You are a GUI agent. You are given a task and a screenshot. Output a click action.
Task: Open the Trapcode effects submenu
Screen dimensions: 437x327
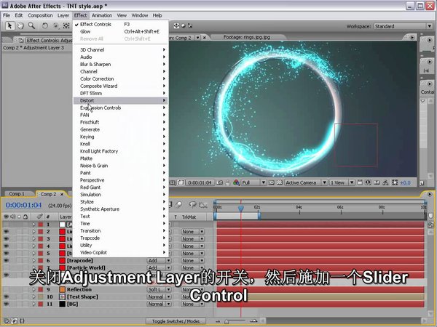(120, 238)
